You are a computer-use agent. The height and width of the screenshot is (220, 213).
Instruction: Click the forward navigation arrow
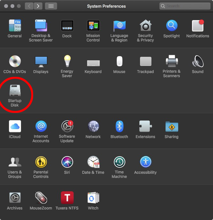point(38,6)
